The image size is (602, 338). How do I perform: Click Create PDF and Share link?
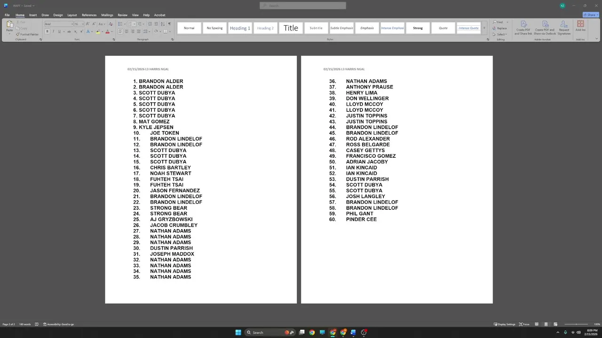click(x=523, y=28)
